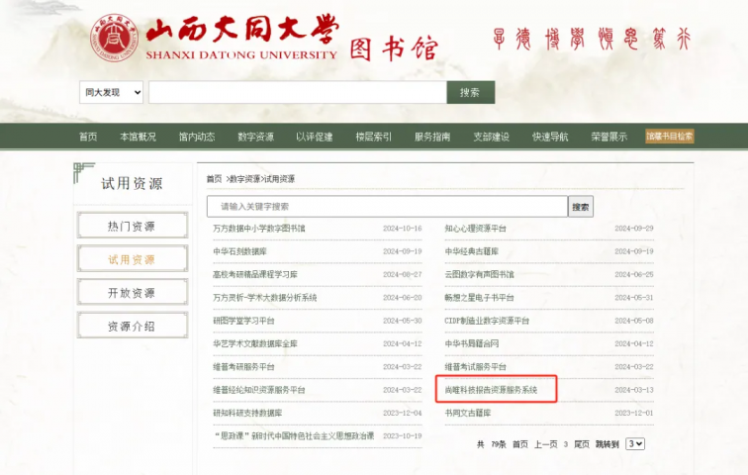Go to 服务指南 in navigation bar
Viewport: 748px width, 475px height.
[432, 137]
